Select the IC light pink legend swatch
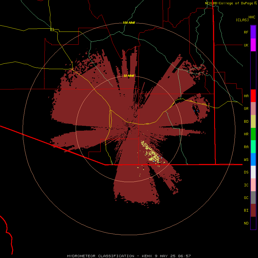 pyautogui.click(x=253, y=185)
